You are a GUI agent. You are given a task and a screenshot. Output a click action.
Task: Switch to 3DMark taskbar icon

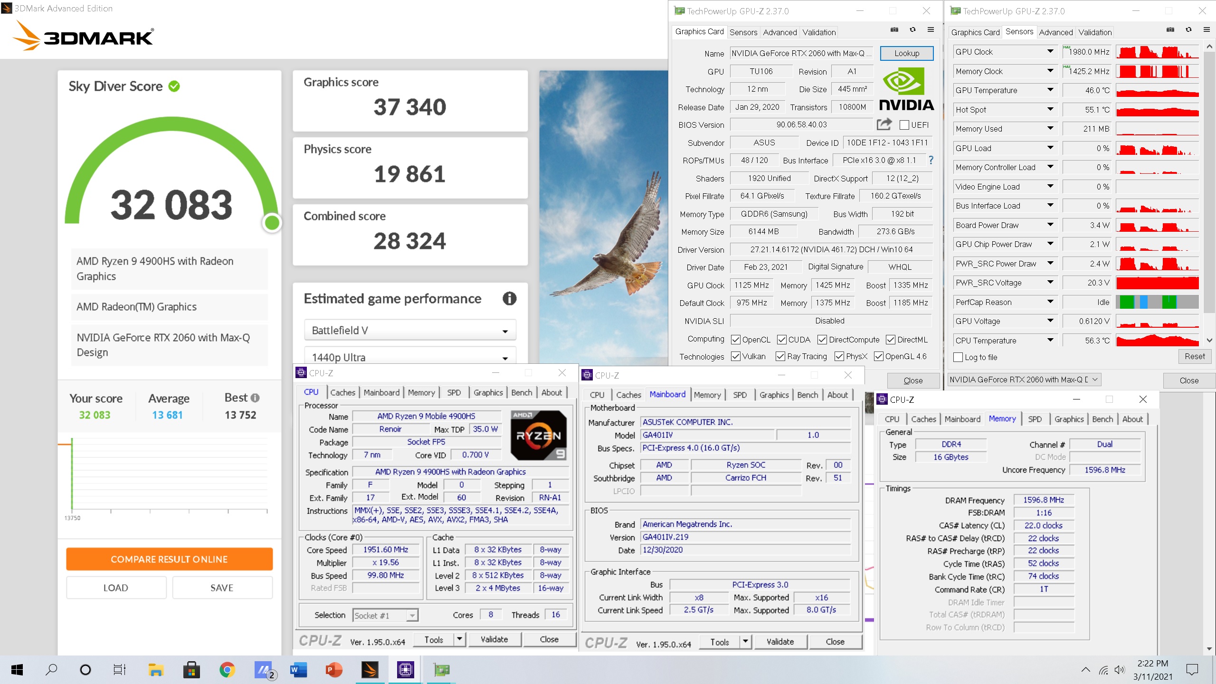pyautogui.click(x=370, y=670)
